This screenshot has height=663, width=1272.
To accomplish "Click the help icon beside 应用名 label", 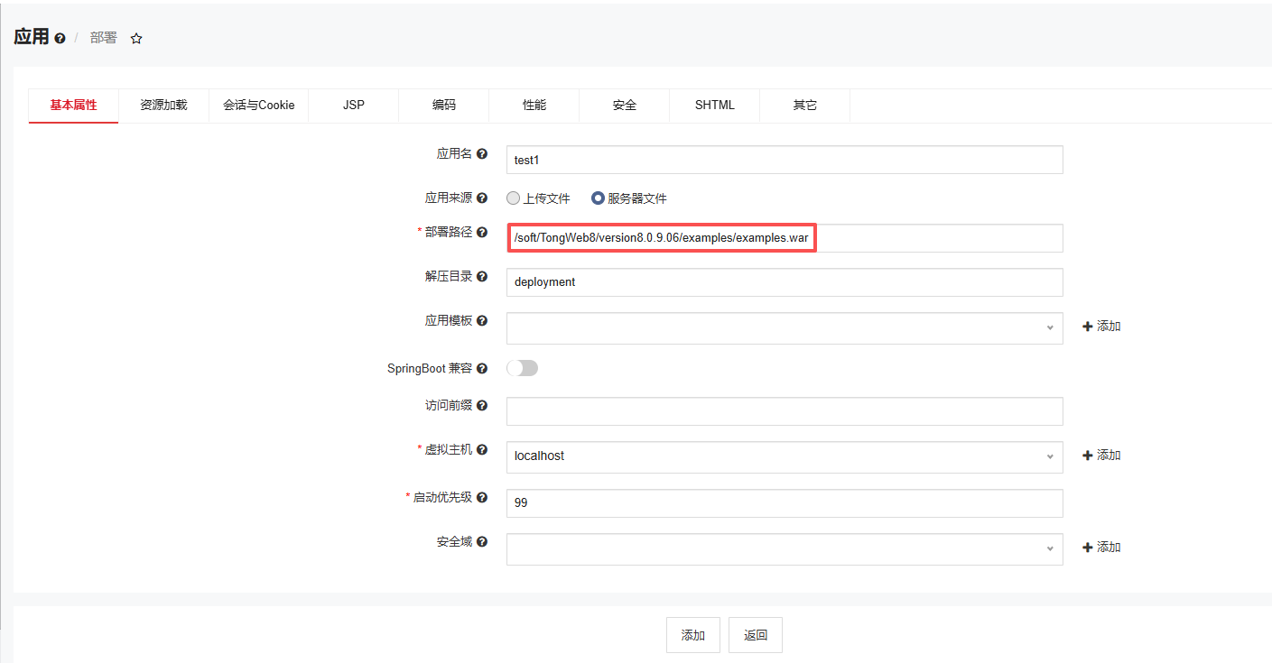I will (x=482, y=155).
